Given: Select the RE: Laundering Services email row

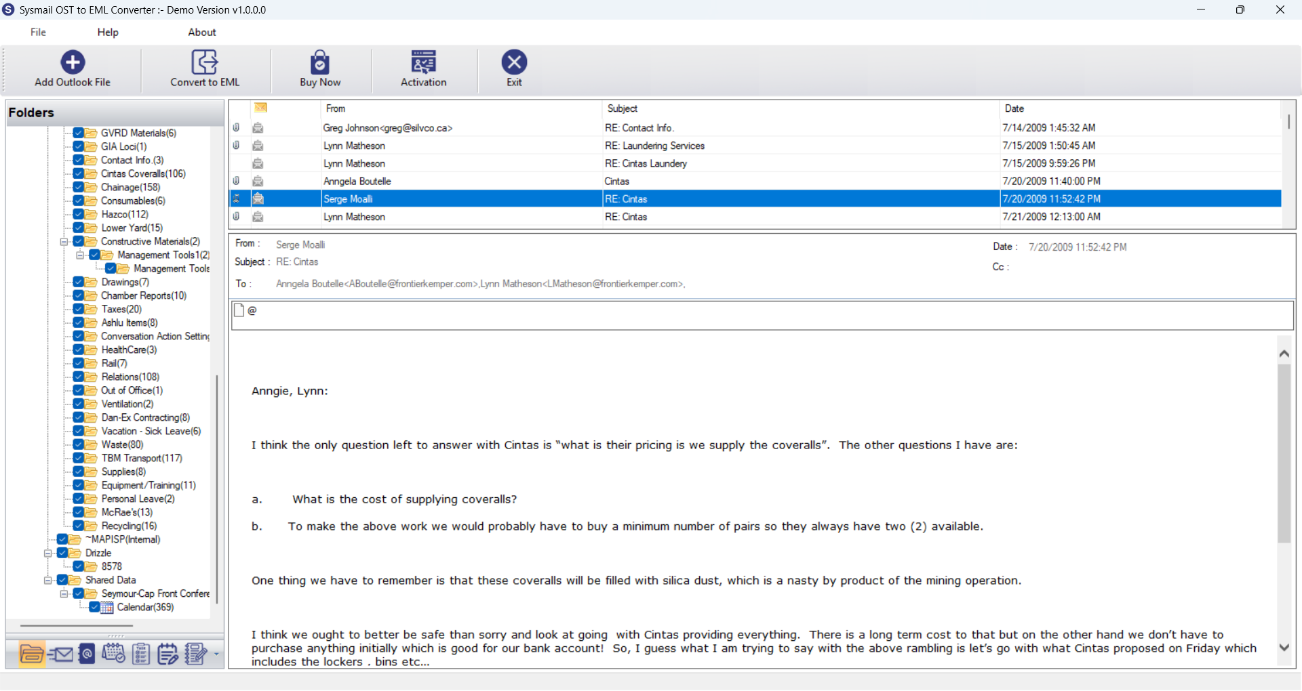Looking at the screenshot, I should tap(755, 145).
